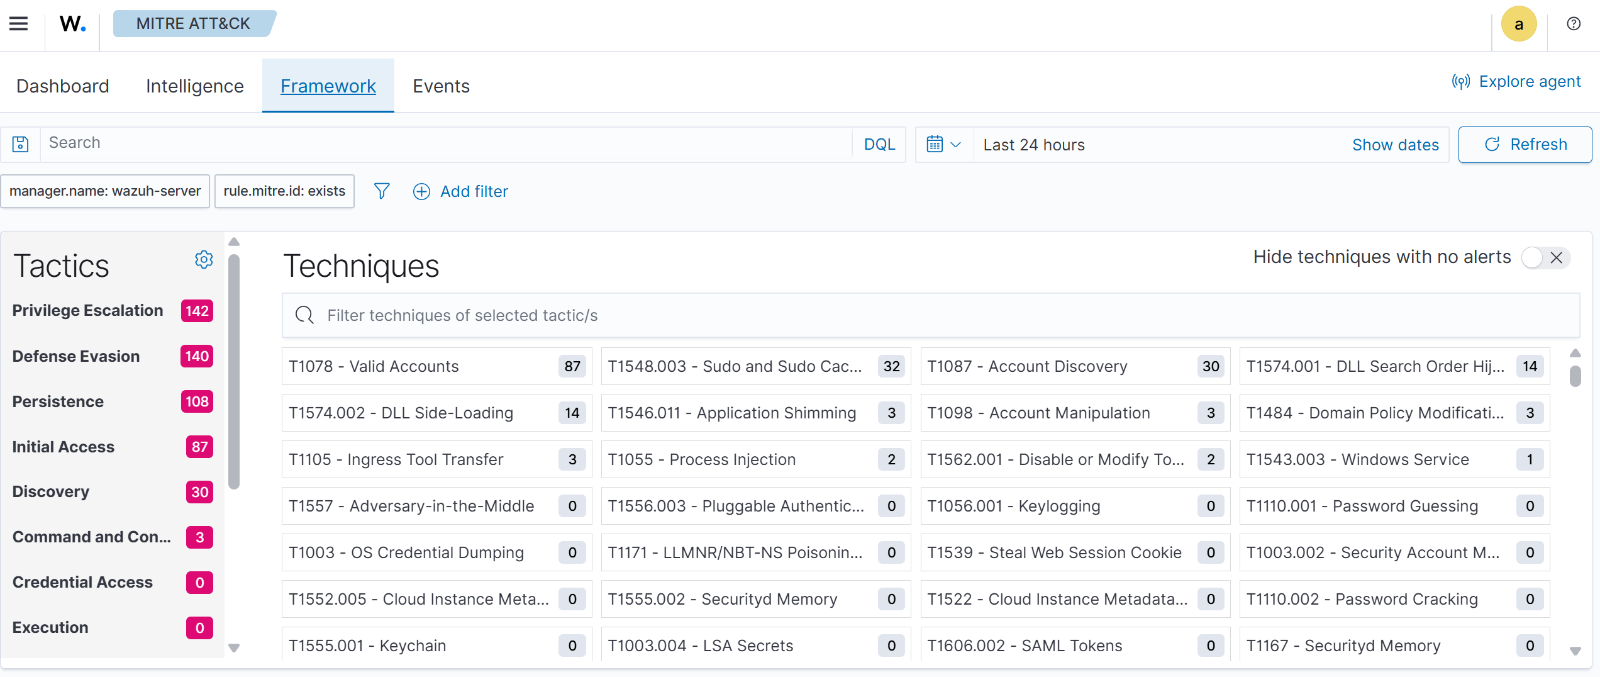Select the Privilege Escalation tactic
The height and width of the screenshot is (677, 1600).
click(x=113, y=311)
